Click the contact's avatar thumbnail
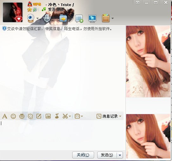 tap(13, 12)
